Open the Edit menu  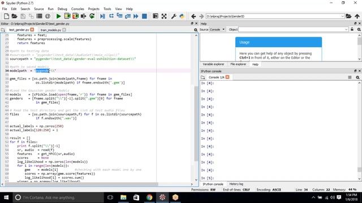[14, 9]
